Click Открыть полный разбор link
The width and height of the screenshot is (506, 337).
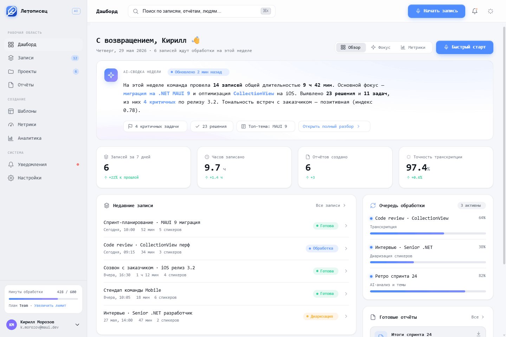[334, 126]
